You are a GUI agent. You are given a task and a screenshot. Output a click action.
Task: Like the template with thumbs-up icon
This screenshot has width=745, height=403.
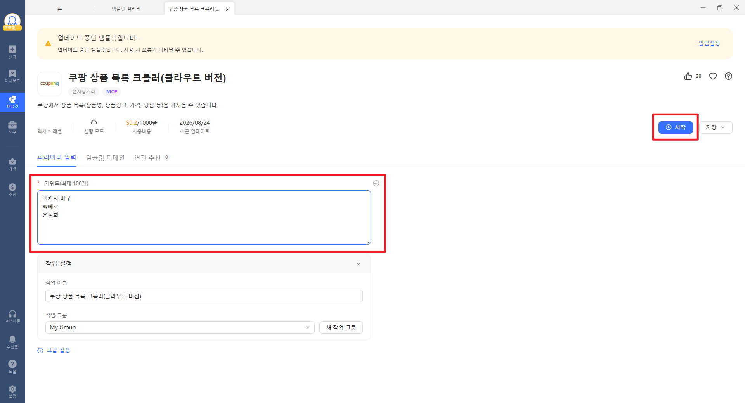pos(688,76)
